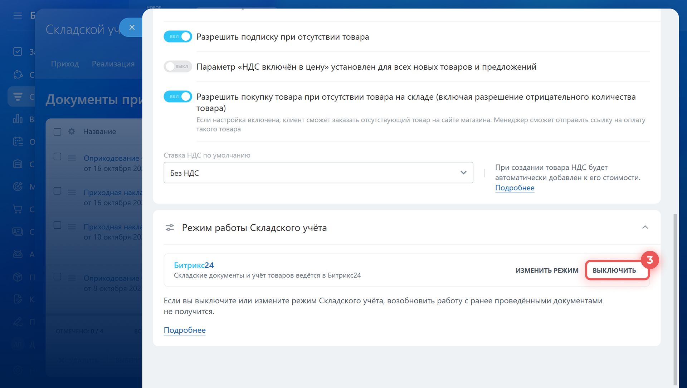Open the default VAT rate dropdown
The height and width of the screenshot is (388, 687).
pyautogui.click(x=318, y=173)
